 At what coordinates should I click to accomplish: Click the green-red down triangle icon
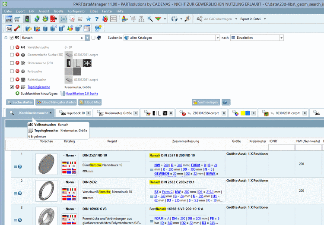pyautogui.click(x=158, y=19)
